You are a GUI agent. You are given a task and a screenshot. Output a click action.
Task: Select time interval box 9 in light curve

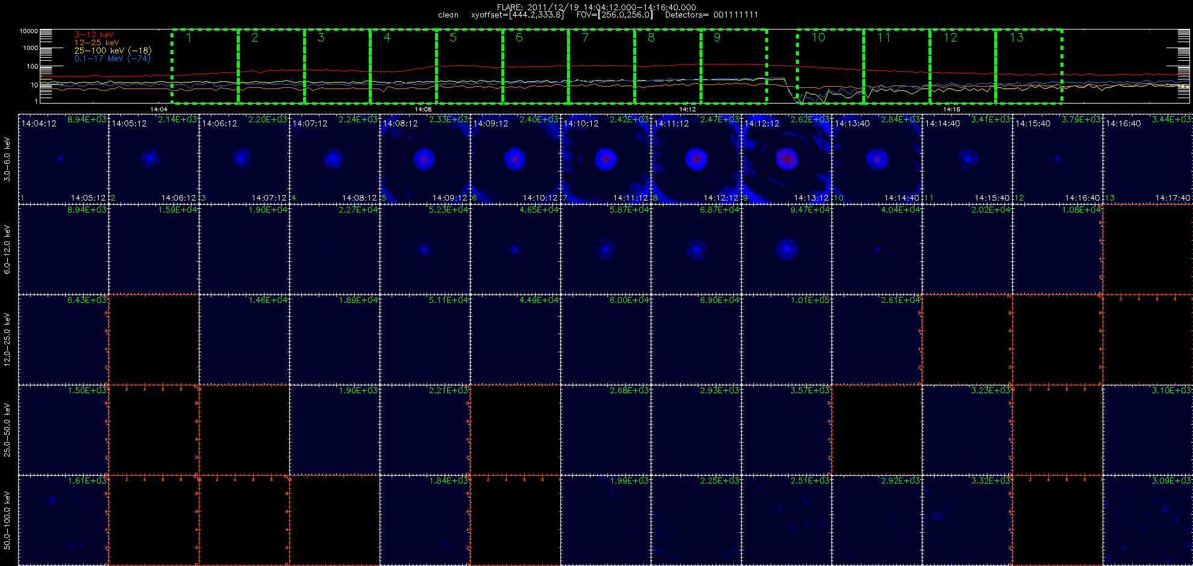pos(734,66)
